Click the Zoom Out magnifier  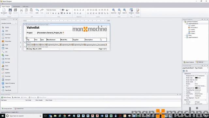[x=114, y=11]
